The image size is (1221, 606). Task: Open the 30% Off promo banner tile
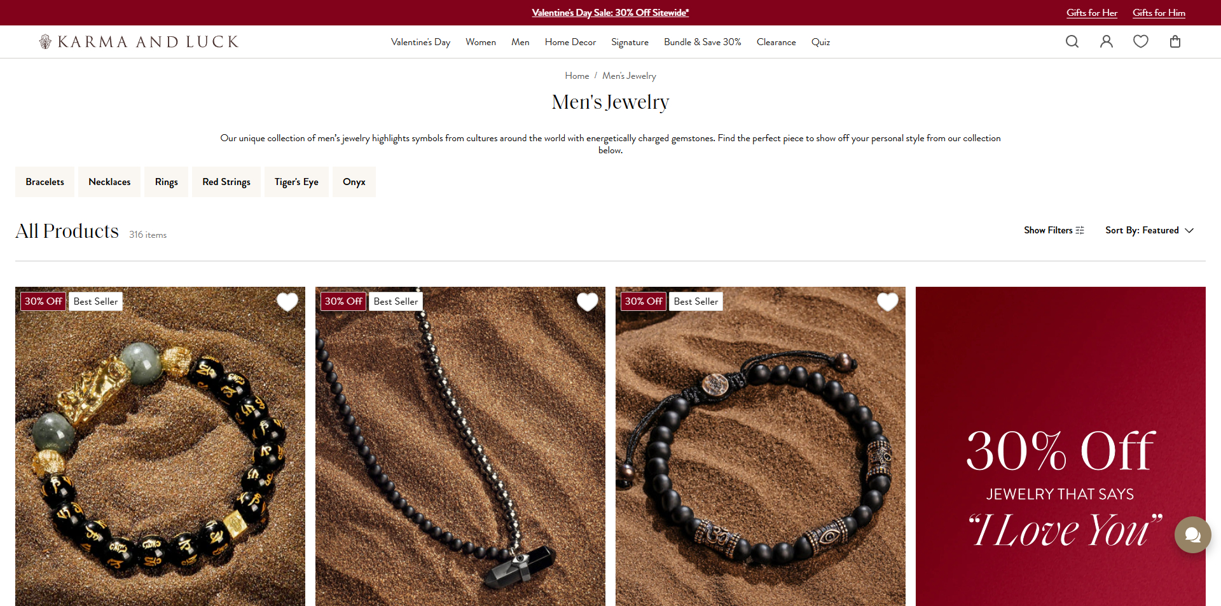(x=1061, y=446)
